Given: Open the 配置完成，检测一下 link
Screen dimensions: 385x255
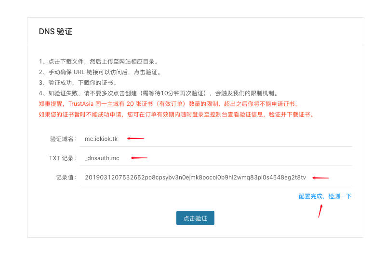Looking at the screenshot, I should pos(325,196).
